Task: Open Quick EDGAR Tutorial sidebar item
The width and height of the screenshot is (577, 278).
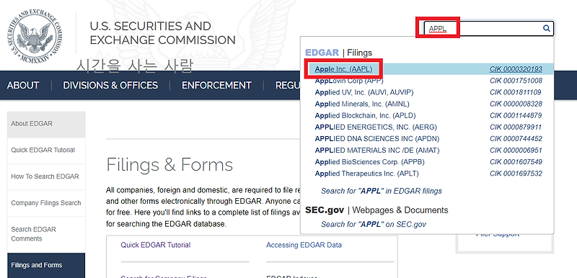Action: coord(46,151)
